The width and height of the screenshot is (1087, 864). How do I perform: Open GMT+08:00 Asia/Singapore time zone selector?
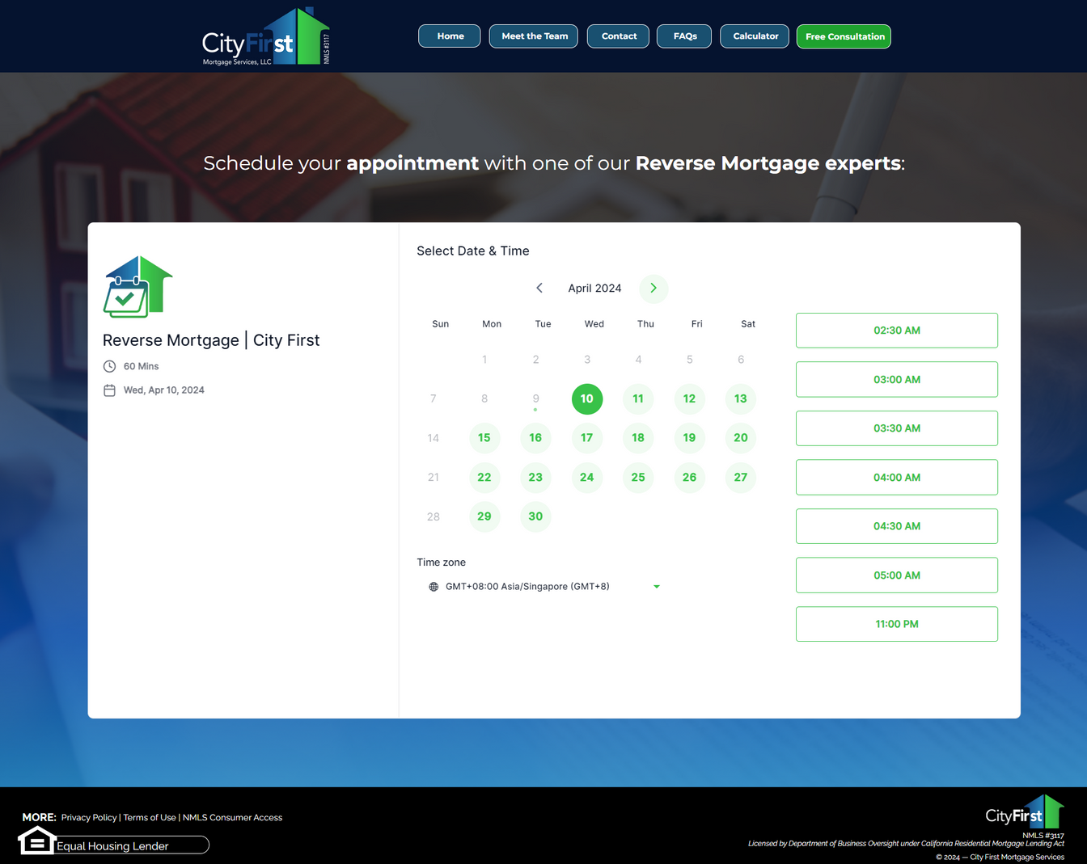[544, 587]
